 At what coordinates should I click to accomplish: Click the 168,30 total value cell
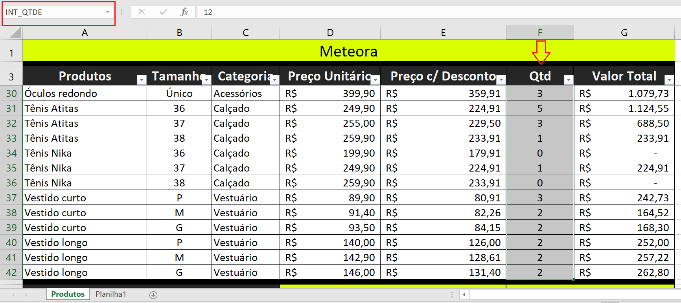(x=624, y=228)
